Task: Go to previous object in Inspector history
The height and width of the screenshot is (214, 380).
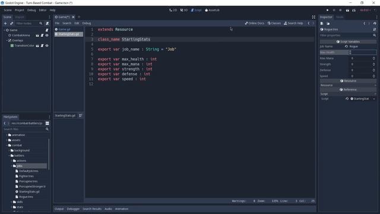Action: pyautogui.click(x=365, y=24)
